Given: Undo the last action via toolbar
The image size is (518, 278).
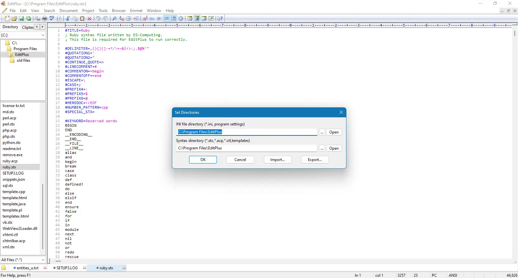Looking at the screenshot, I should pyautogui.click(x=98, y=18).
